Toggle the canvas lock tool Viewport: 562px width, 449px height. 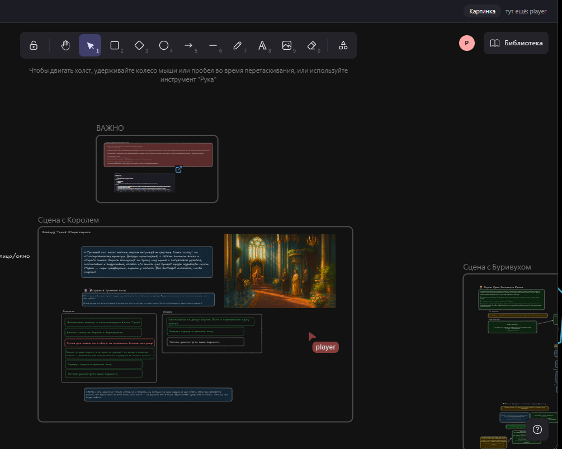point(34,45)
